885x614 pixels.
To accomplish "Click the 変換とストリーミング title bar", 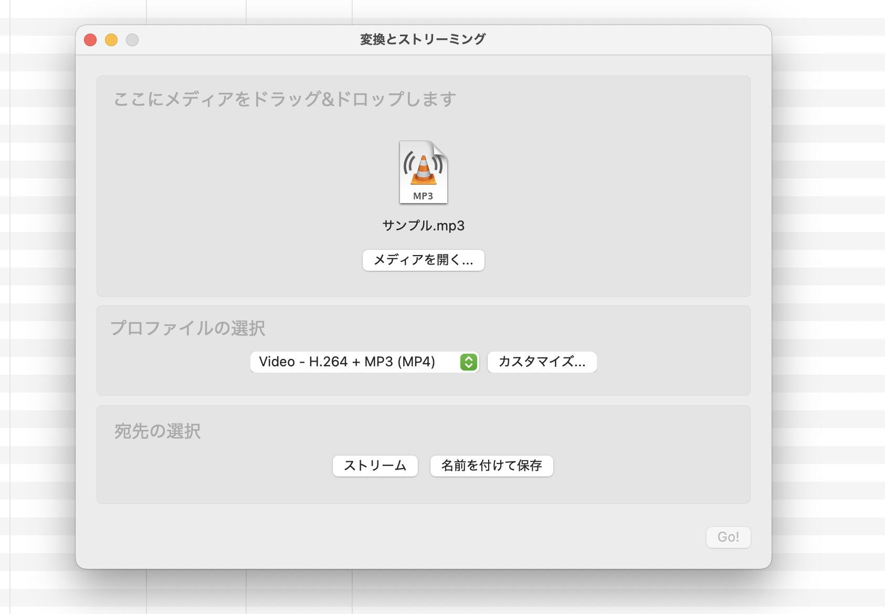I will pyautogui.click(x=423, y=38).
